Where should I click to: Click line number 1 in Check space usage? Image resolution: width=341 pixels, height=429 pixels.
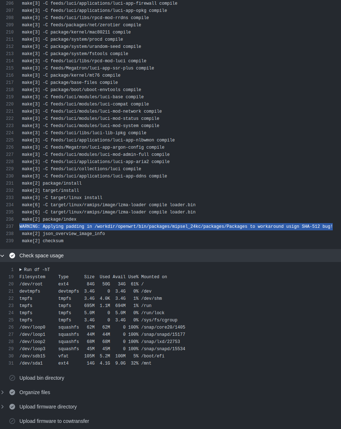12,269
